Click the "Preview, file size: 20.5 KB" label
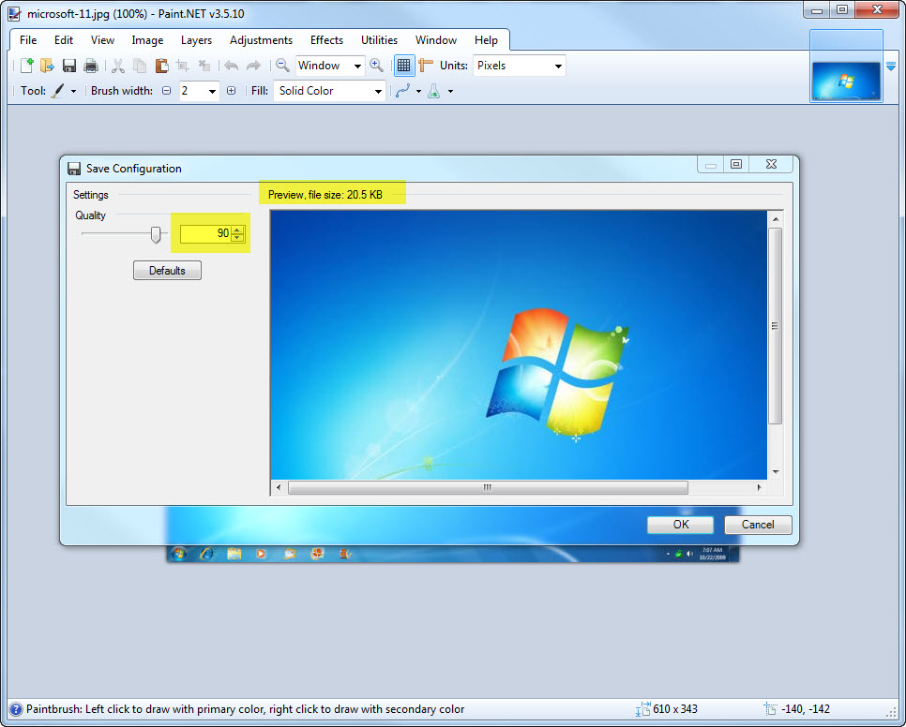The height and width of the screenshot is (727, 906). pos(325,195)
